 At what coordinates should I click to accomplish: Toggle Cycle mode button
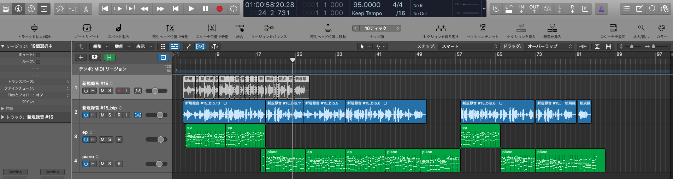234,9
